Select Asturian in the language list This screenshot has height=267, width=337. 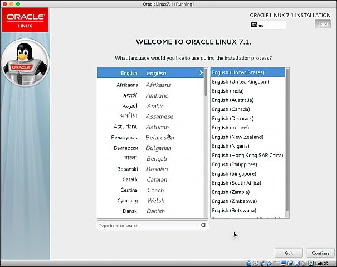[150, 127]
